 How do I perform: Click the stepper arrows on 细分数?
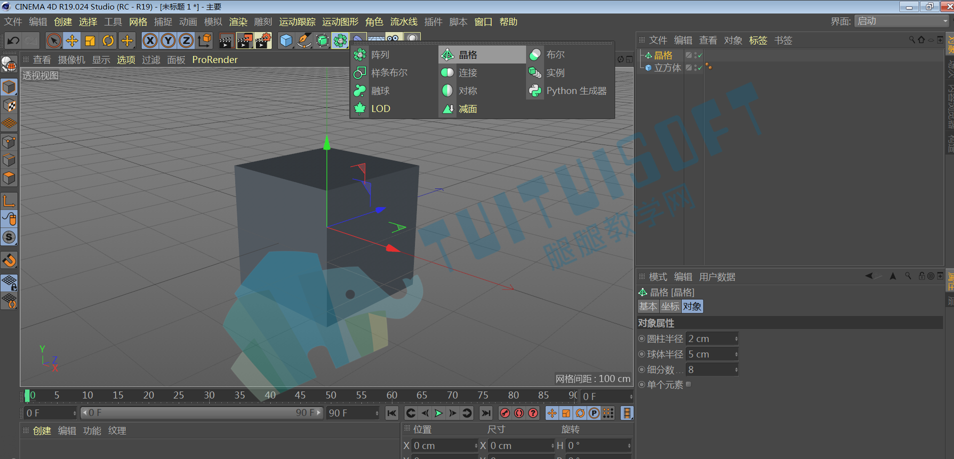click(x=736, y=370)
